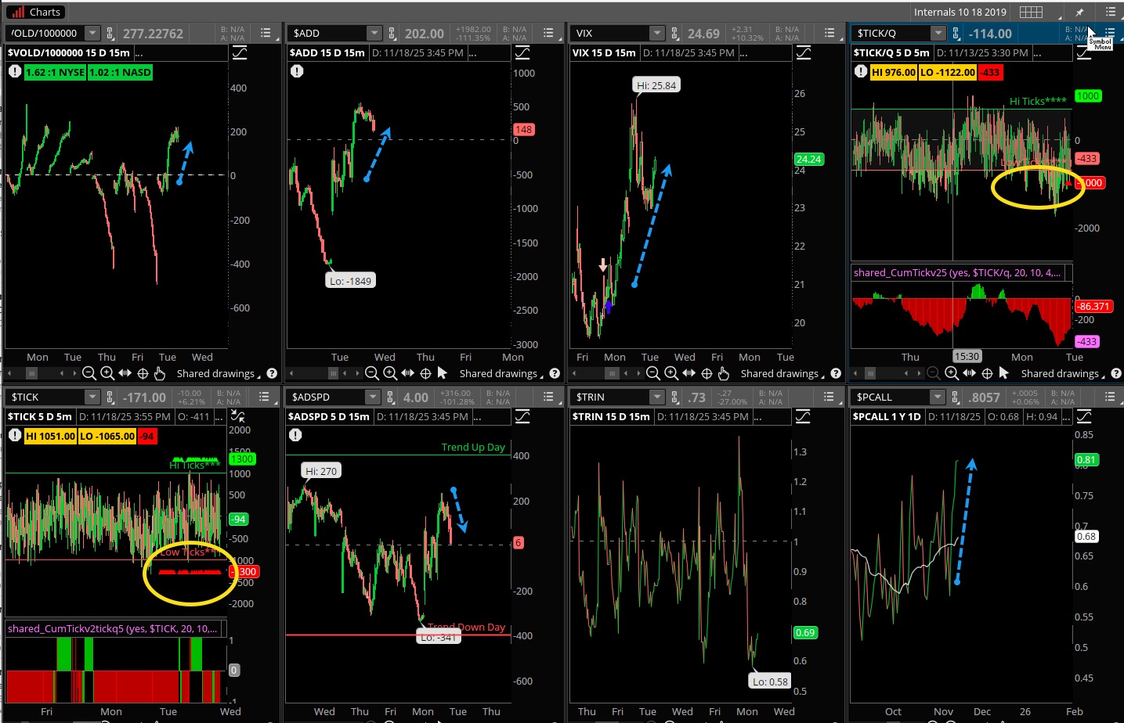
Task: Click the Internals 10 18 2019 grid name
Action: click(x=960, y=12)
